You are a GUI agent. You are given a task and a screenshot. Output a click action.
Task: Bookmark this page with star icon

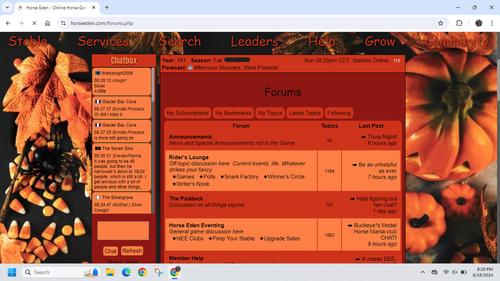[x=441, y=23]
